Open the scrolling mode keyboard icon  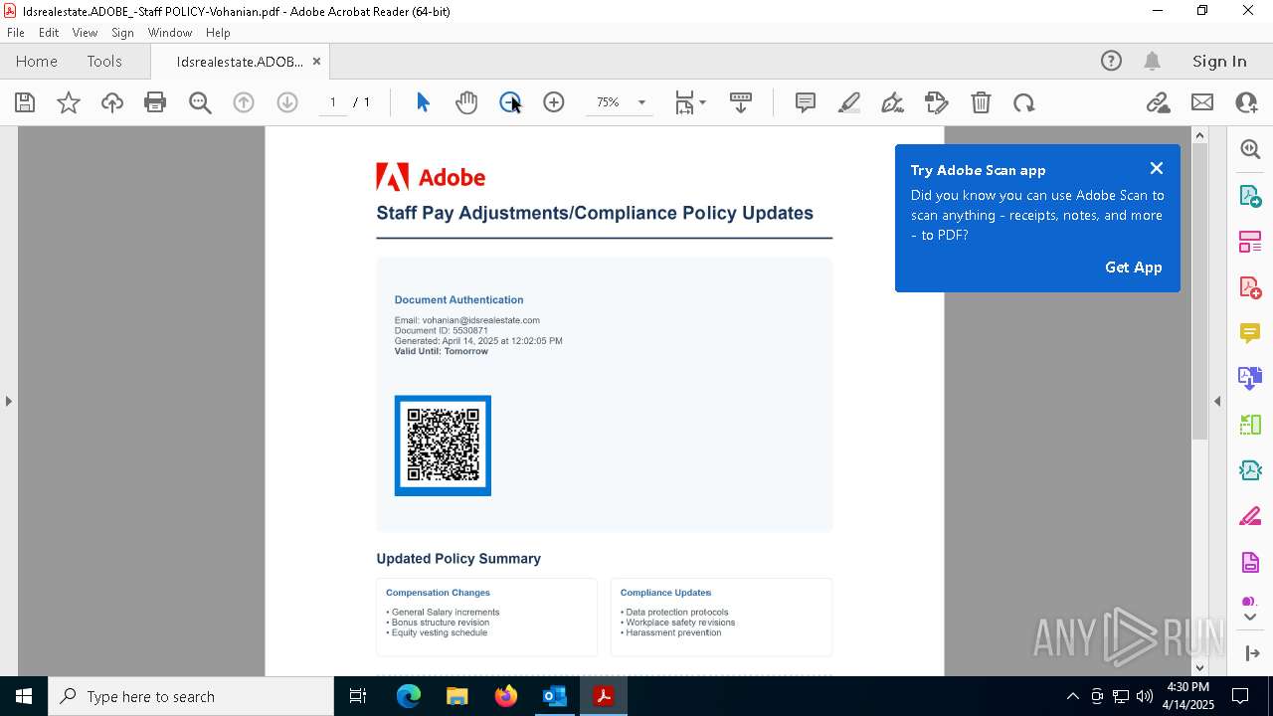point(741,102)
